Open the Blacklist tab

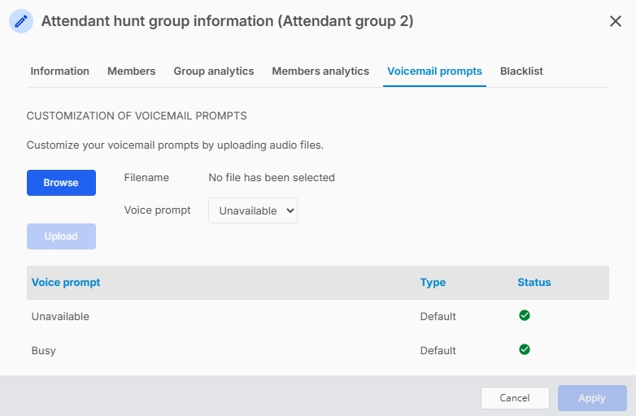(521, 71)
